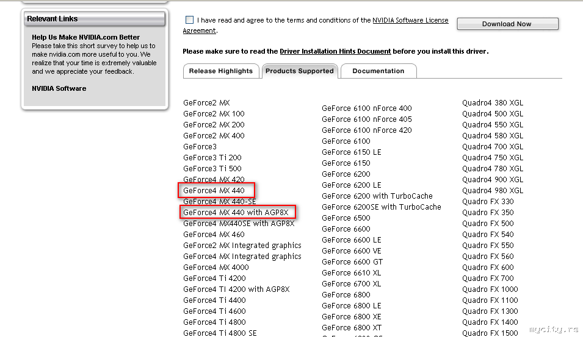Click the Quadro4 900 XGL entry
The width and height of the screenshot is (583, 337).
493,179
